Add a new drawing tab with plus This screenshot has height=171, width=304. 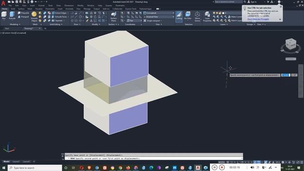[x=45, y=28]
